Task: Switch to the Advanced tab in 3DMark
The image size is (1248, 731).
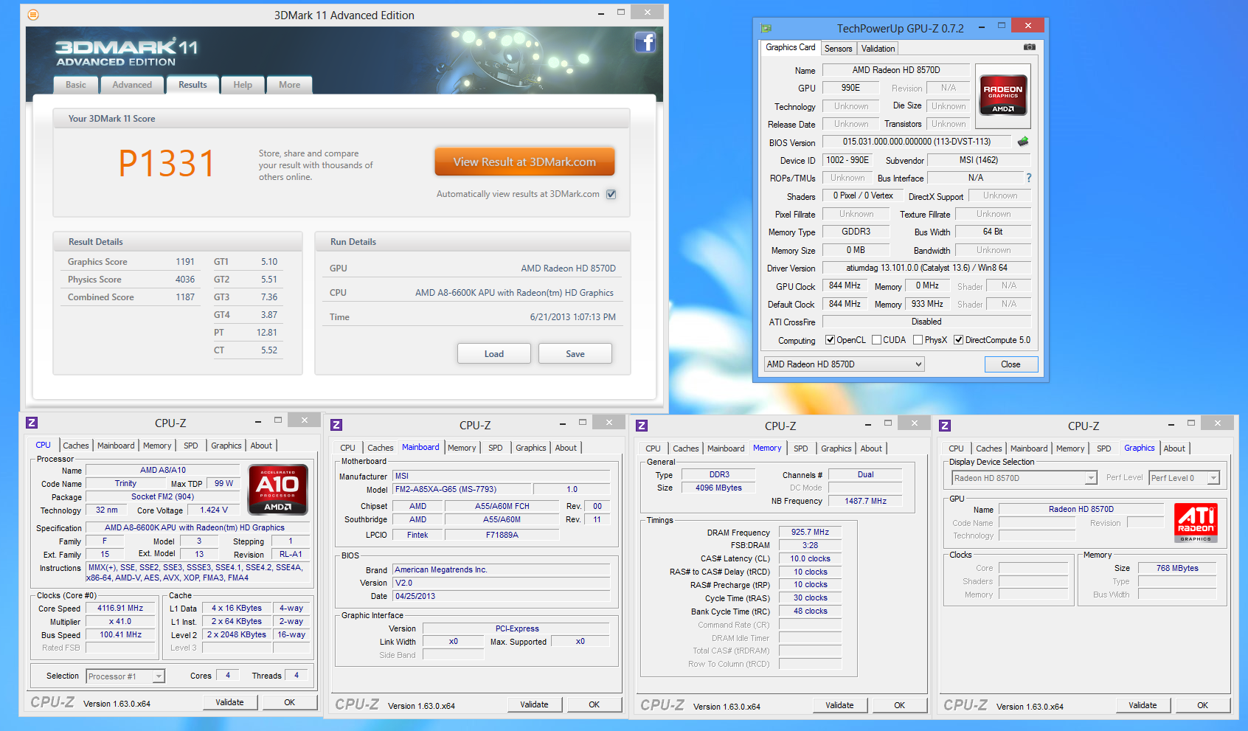Action: click(x=132, y=85)
